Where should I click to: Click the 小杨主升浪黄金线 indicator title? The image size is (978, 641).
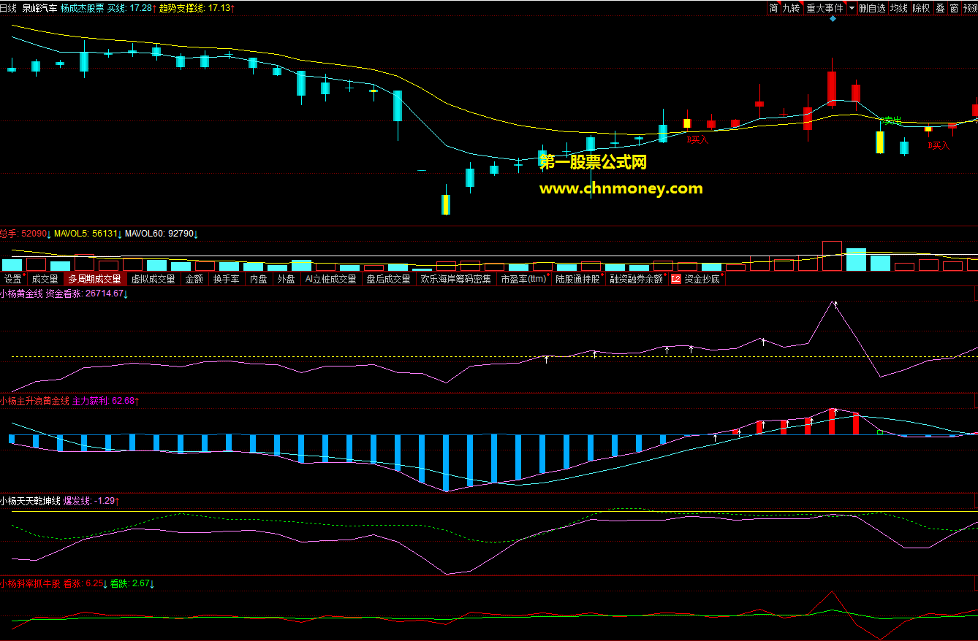click(34, 401)
